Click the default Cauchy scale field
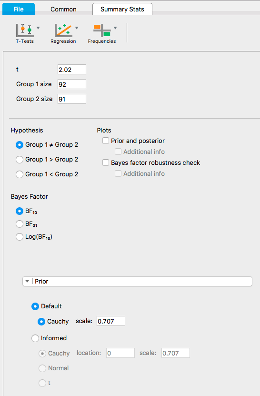The height and width of the screenshot is (396, 260). tap(111, 321)
